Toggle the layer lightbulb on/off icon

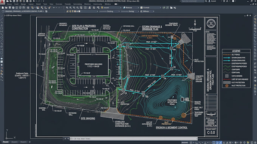pyautogui.click(x=70, y=11)
